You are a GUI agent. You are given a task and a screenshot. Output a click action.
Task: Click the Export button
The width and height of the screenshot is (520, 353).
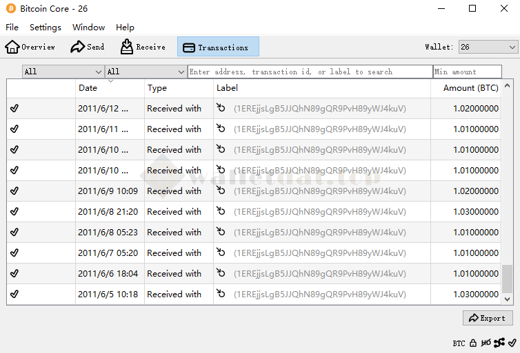(488, 318)
